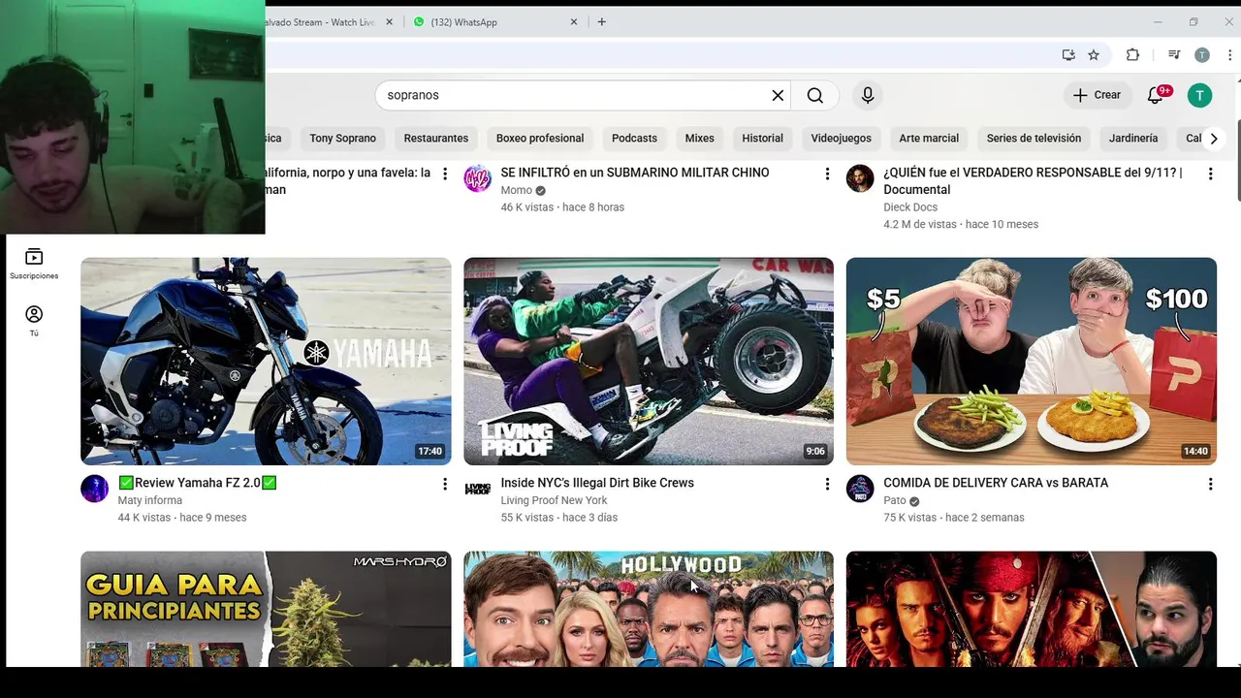Open title Inside NYC's Illegal Dirt Bike Crews
The width and height of the screenshot is (1241, 698).
[x=597, y=483]
